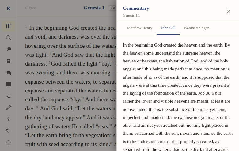Open Settings gear in sidebar

pyautogui.click(x=9, y=142)
